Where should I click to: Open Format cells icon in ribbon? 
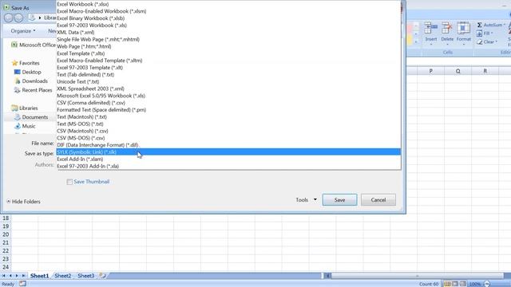463,29
